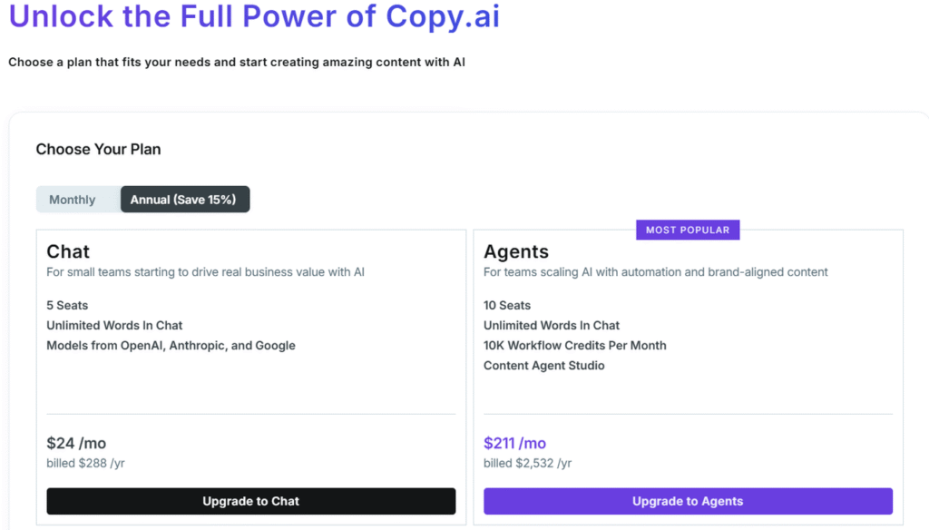Click the Upgrade to Chat button

coord(250,501)
